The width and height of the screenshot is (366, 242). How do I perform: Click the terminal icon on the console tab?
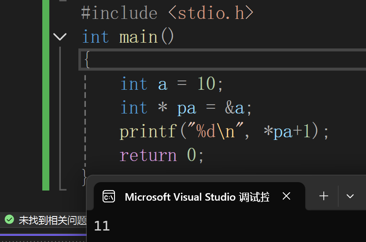click(x=109, y=196)
